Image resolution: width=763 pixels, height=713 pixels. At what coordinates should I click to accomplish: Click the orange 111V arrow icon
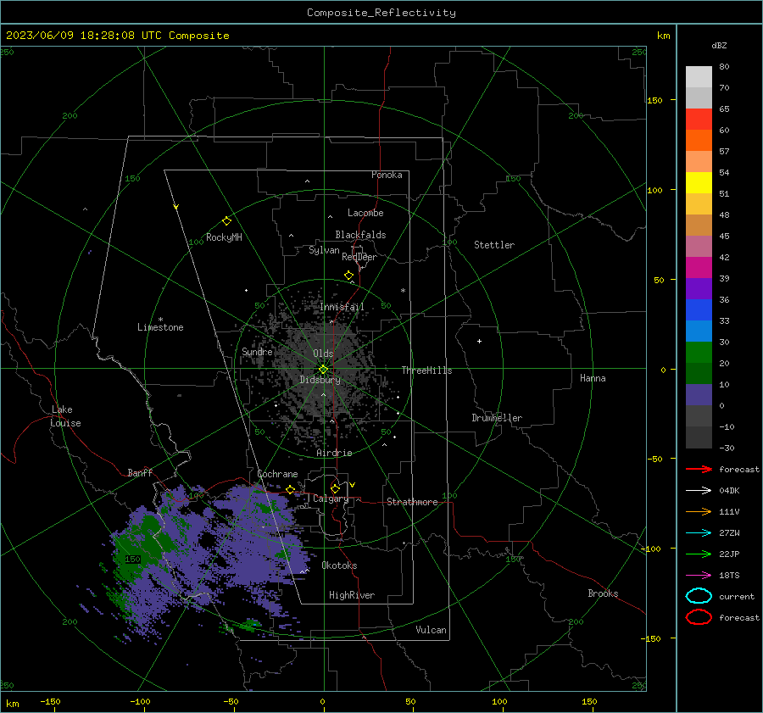click(x=699, y=511)
